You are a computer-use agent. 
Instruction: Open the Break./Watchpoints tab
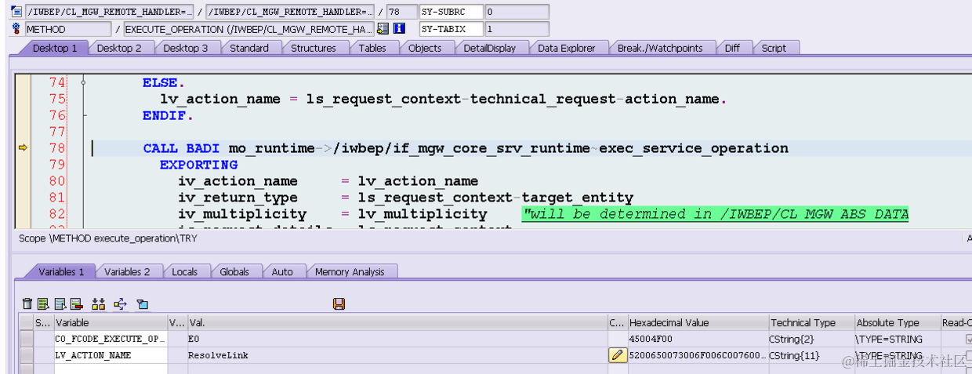[660, 48]
